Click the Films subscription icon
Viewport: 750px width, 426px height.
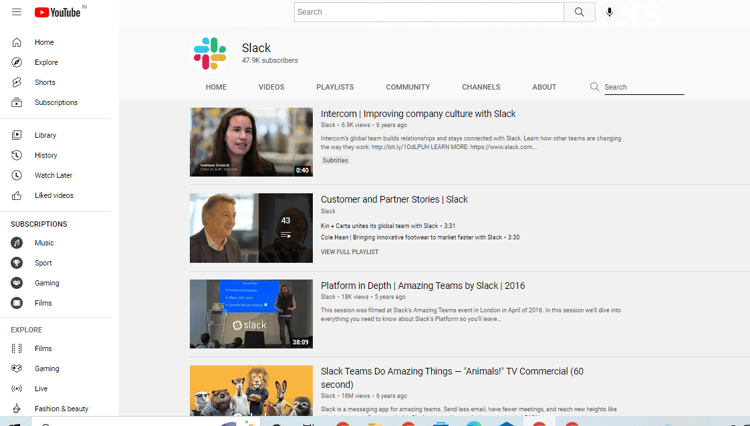pos(17,303)
